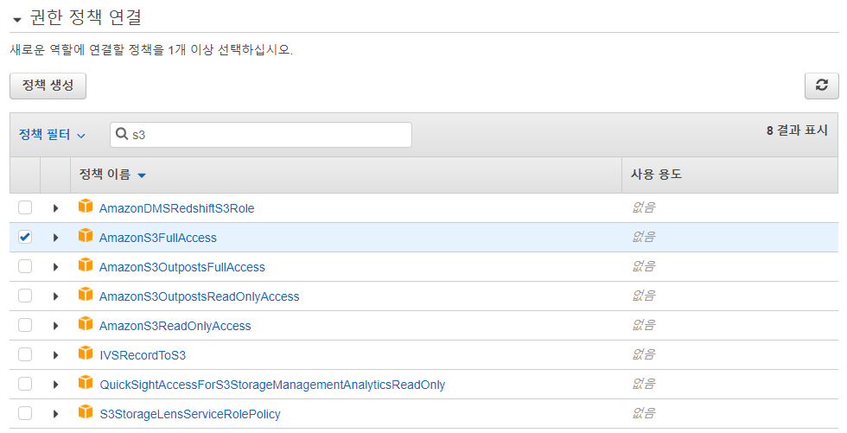Expand S3StorageLensServiceRolePolicy details arrow
The image size is (847, 433).
click(x=55, y=414)
